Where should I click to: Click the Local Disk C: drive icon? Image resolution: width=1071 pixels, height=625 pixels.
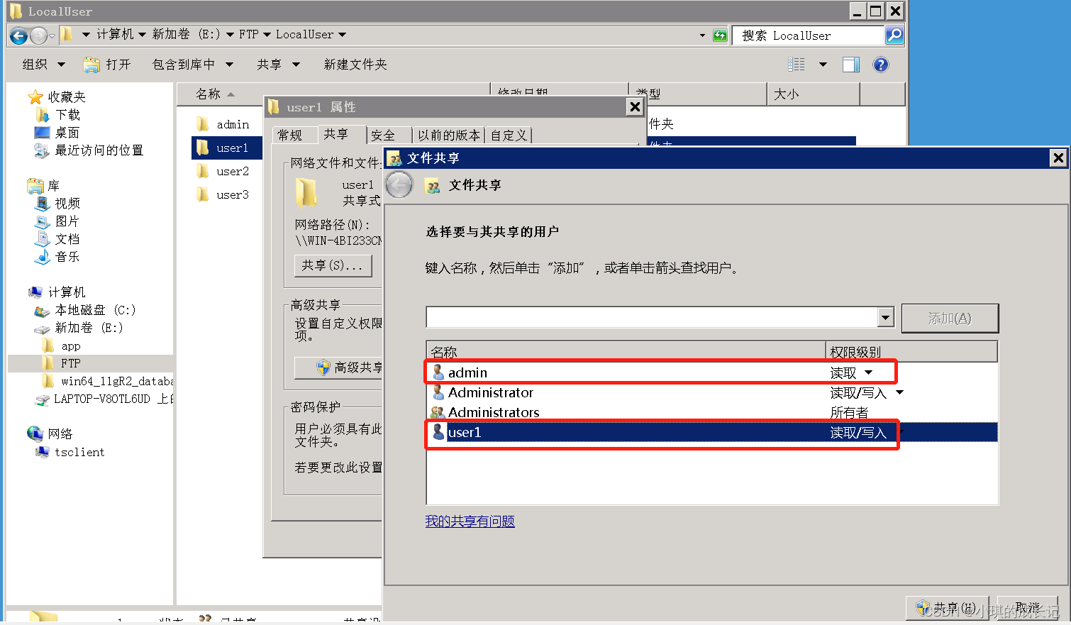tap(43, 310)
